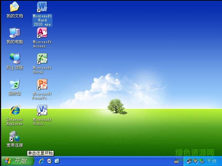Click the Microsoft Excel shortcut icon
The image size is (222, 166).
tap(42, 59)
